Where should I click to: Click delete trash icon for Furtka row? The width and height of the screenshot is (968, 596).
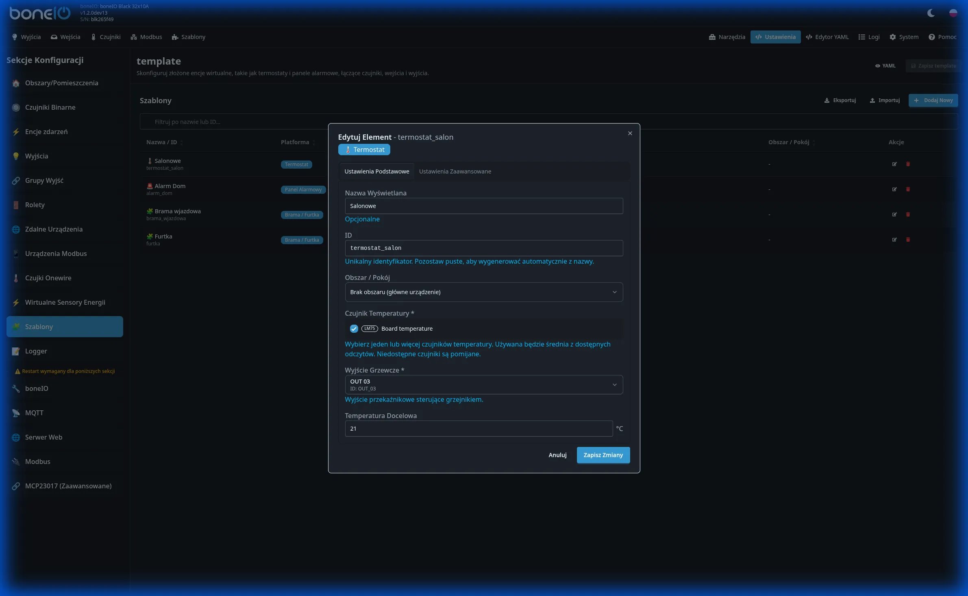908,240
